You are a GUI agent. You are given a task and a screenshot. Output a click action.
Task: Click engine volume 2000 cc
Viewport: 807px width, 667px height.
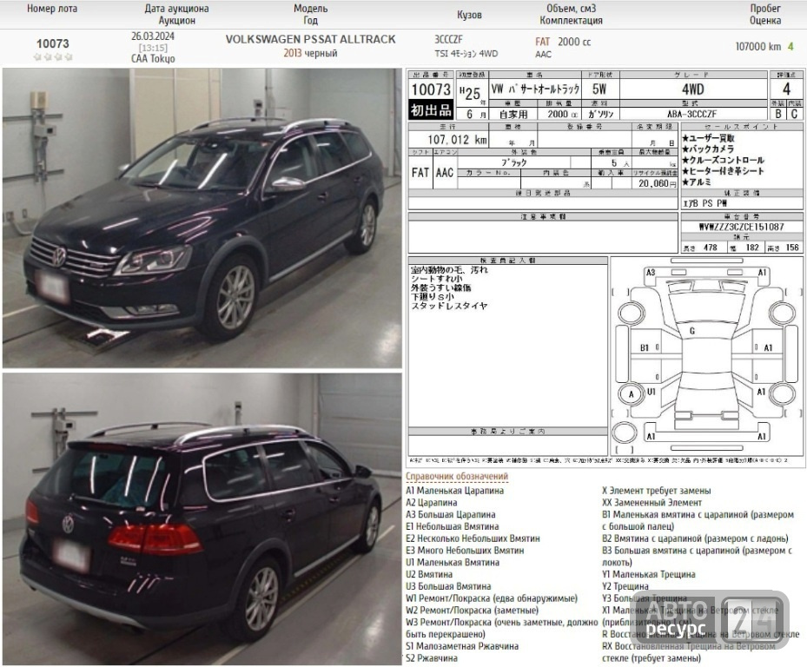[574, 42]
